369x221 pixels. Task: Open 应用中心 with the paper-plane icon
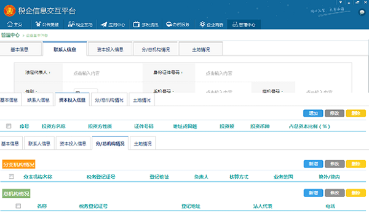pos(113,25)
